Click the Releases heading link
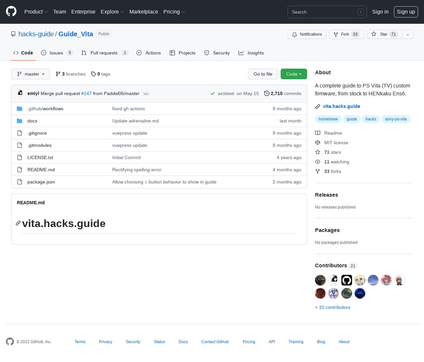 tap(327, 195)
